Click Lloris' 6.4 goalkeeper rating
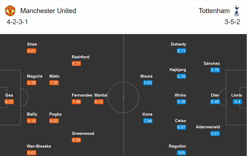 pyautogui.click(x=237, y=102)
